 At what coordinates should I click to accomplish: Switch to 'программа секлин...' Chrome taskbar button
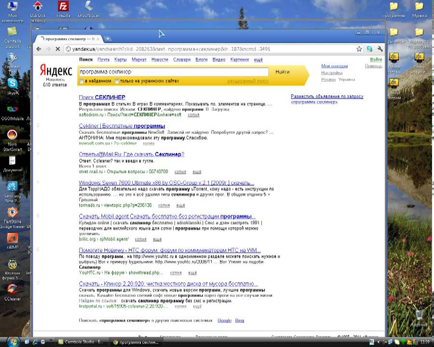tap(136, 342)
